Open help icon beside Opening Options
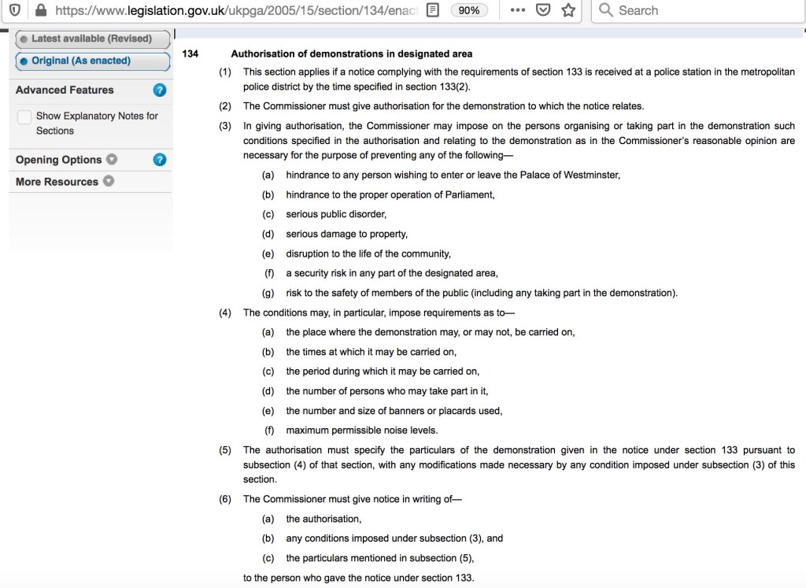 point(160,160)
